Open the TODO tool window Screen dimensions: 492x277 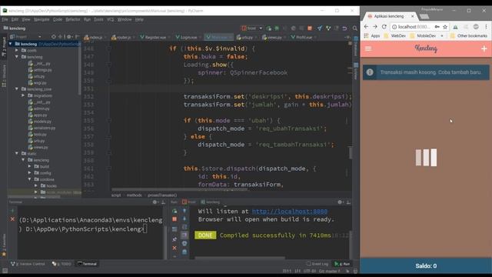click(x=61, y=264)
